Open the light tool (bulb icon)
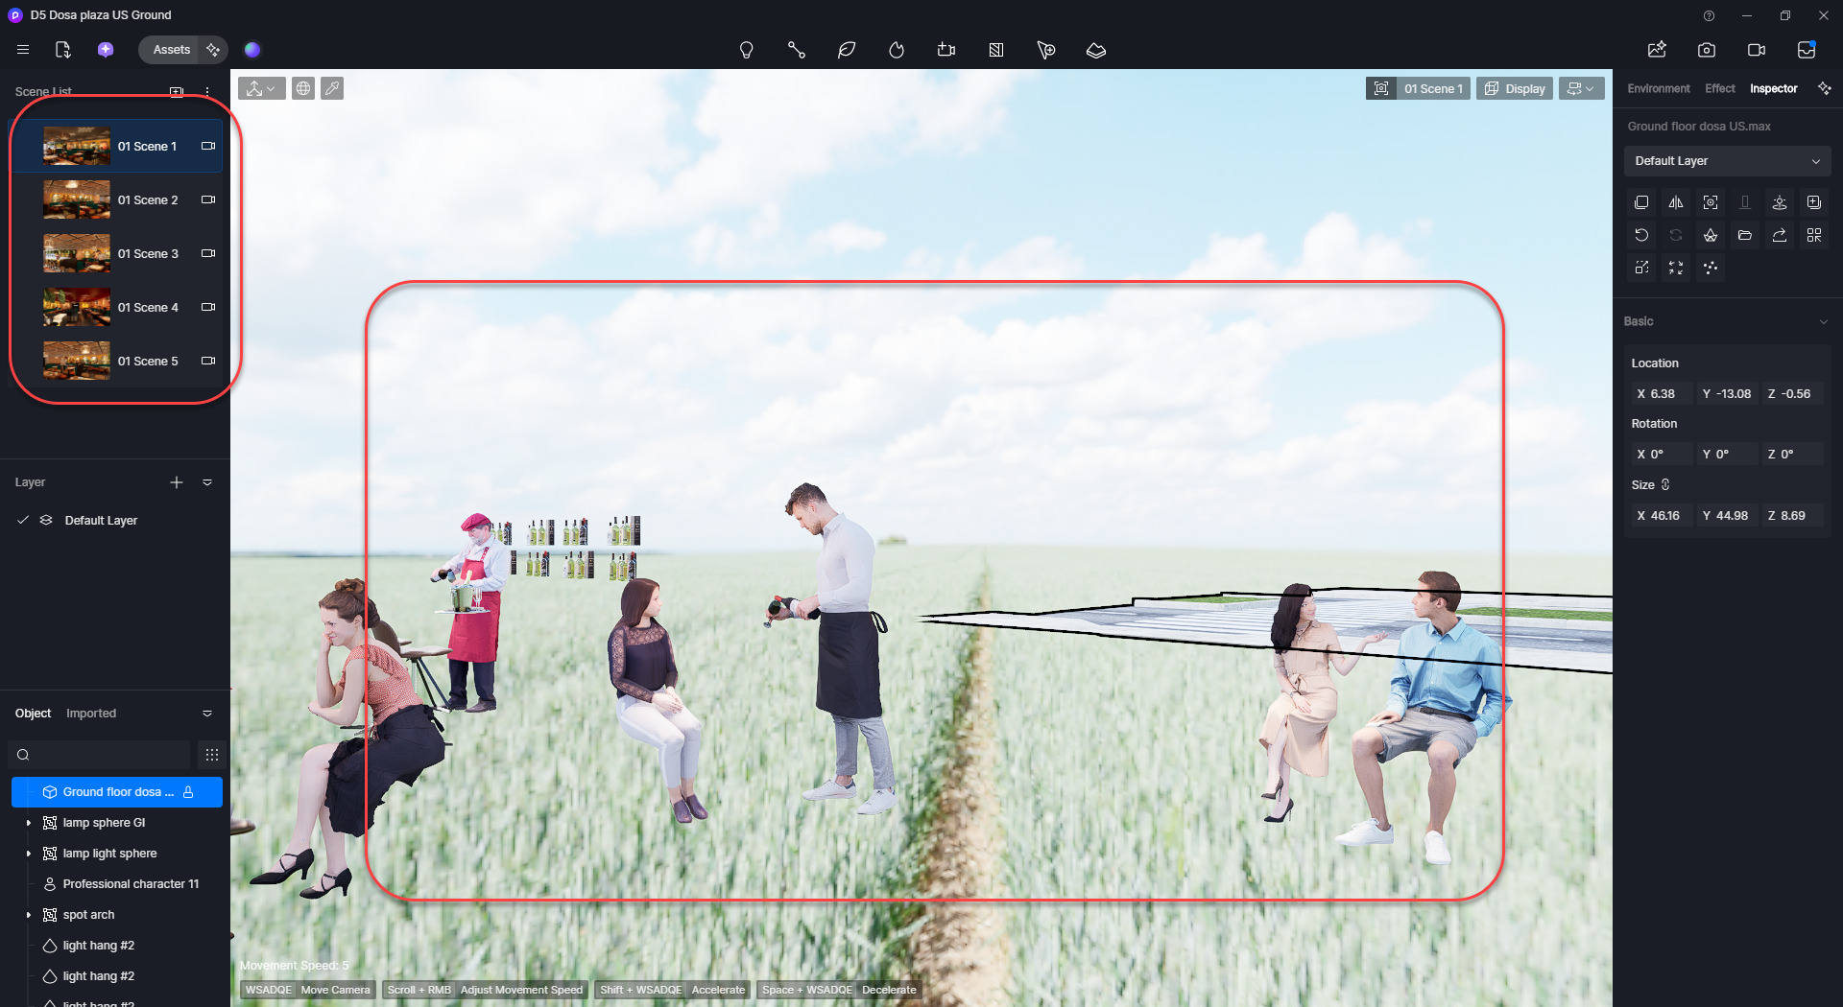This screenshot has width=1843, height=1007. pos(746,50)
